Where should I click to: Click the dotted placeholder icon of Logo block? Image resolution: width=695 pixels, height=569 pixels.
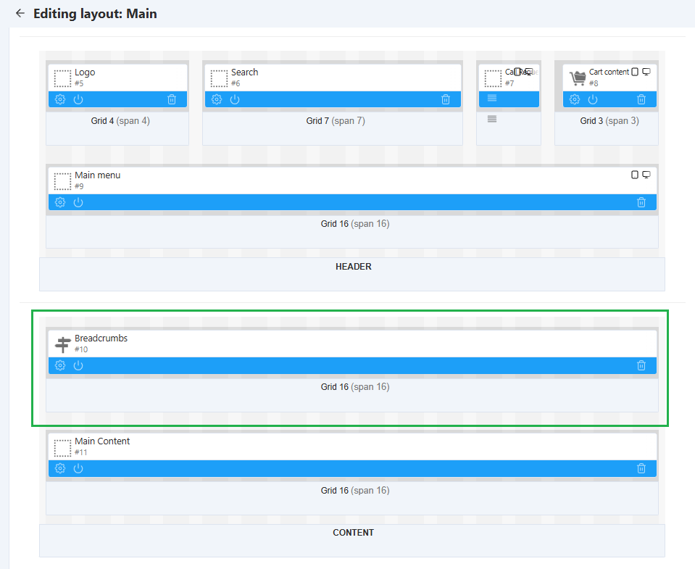(62, 78)
